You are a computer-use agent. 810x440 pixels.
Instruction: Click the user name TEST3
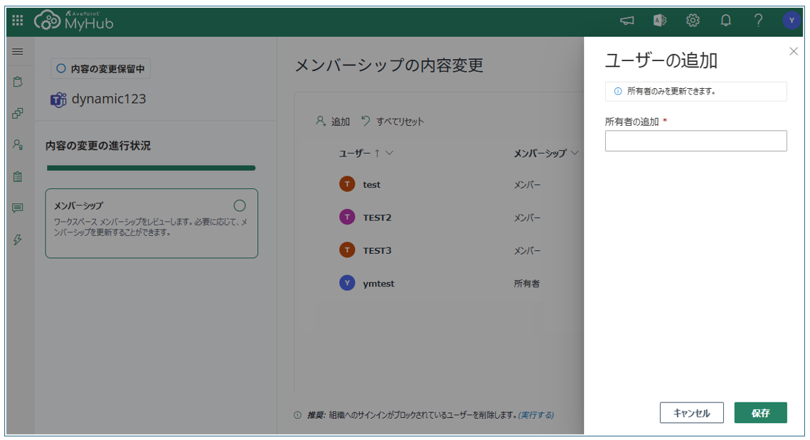(377, 250)
